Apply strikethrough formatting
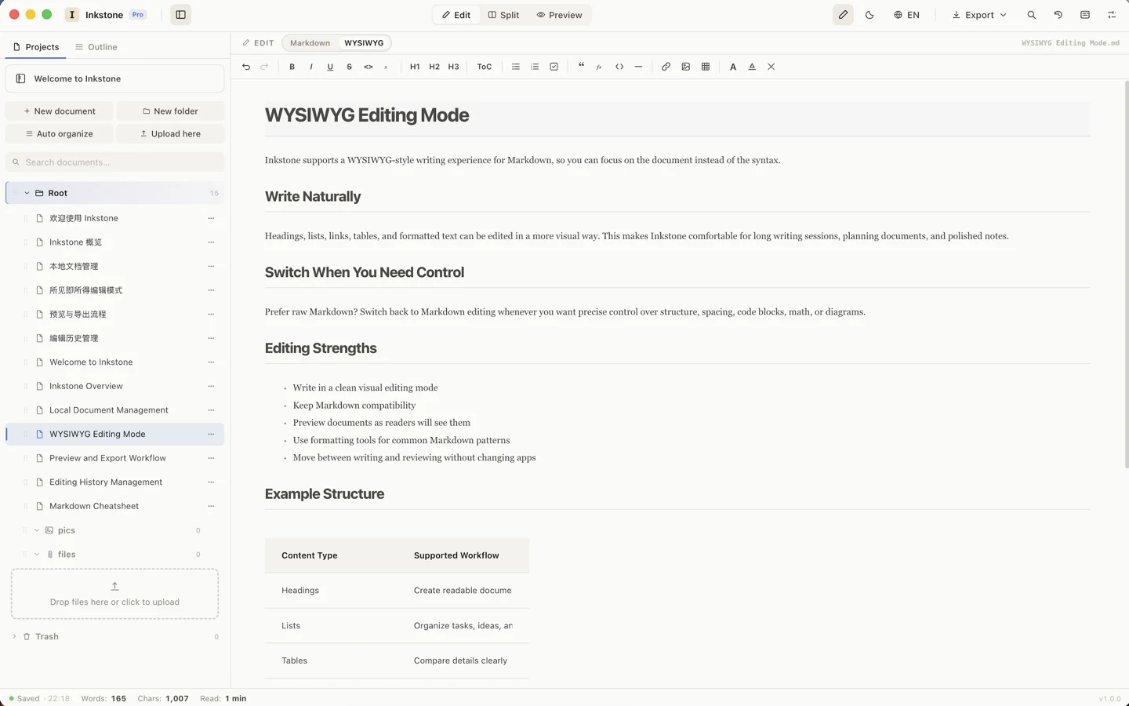Image resolution: width=1129 pixels, height=706 pixels. pos(349,67)
